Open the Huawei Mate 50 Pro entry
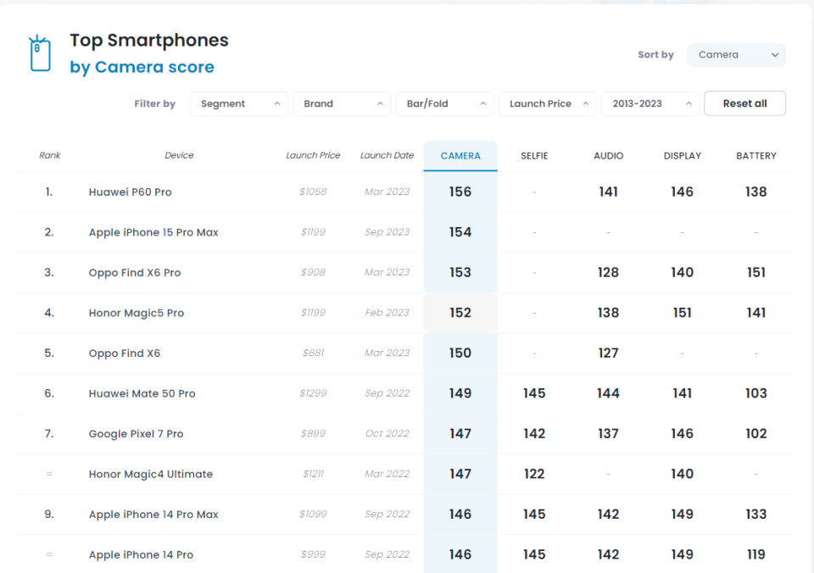This screenshot has height=573, width=814. coord(142,393)
